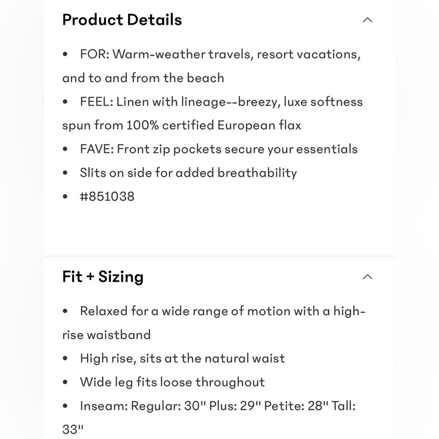This screenshot has height=439, width=439.
Task: Click the '100% certified European flax' text
Action: [214, 126]
